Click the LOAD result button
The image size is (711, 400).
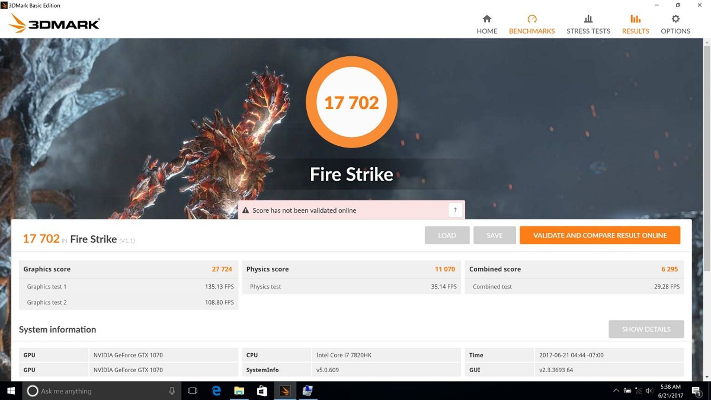(446, 235)
